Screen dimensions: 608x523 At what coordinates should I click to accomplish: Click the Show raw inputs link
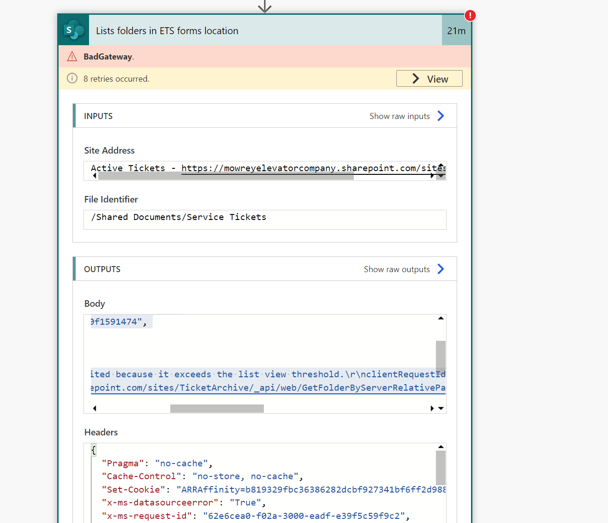[x=399, y=116]
